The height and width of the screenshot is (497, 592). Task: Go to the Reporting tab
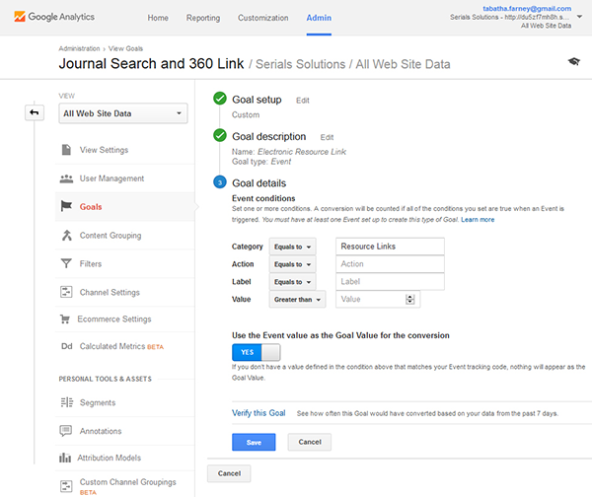point(203,18)
